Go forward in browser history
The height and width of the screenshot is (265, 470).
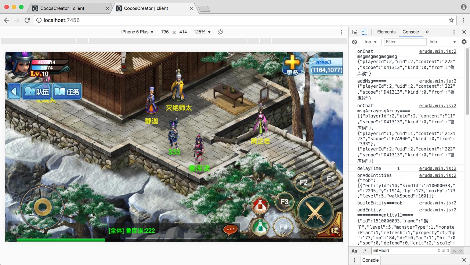pyautogui.click(x=17, y=20)
